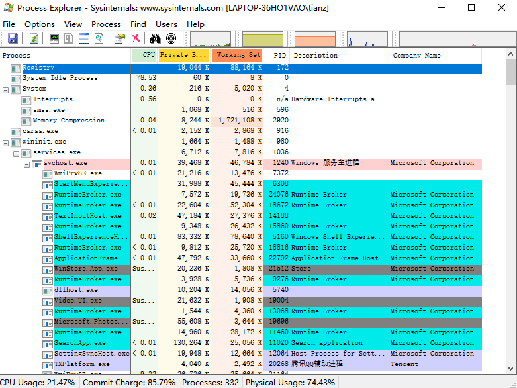This screenshot has width=517, height=388.
Task: Click the blue I/O history graph
Action: pyautogui.click(x=367, y=39)
